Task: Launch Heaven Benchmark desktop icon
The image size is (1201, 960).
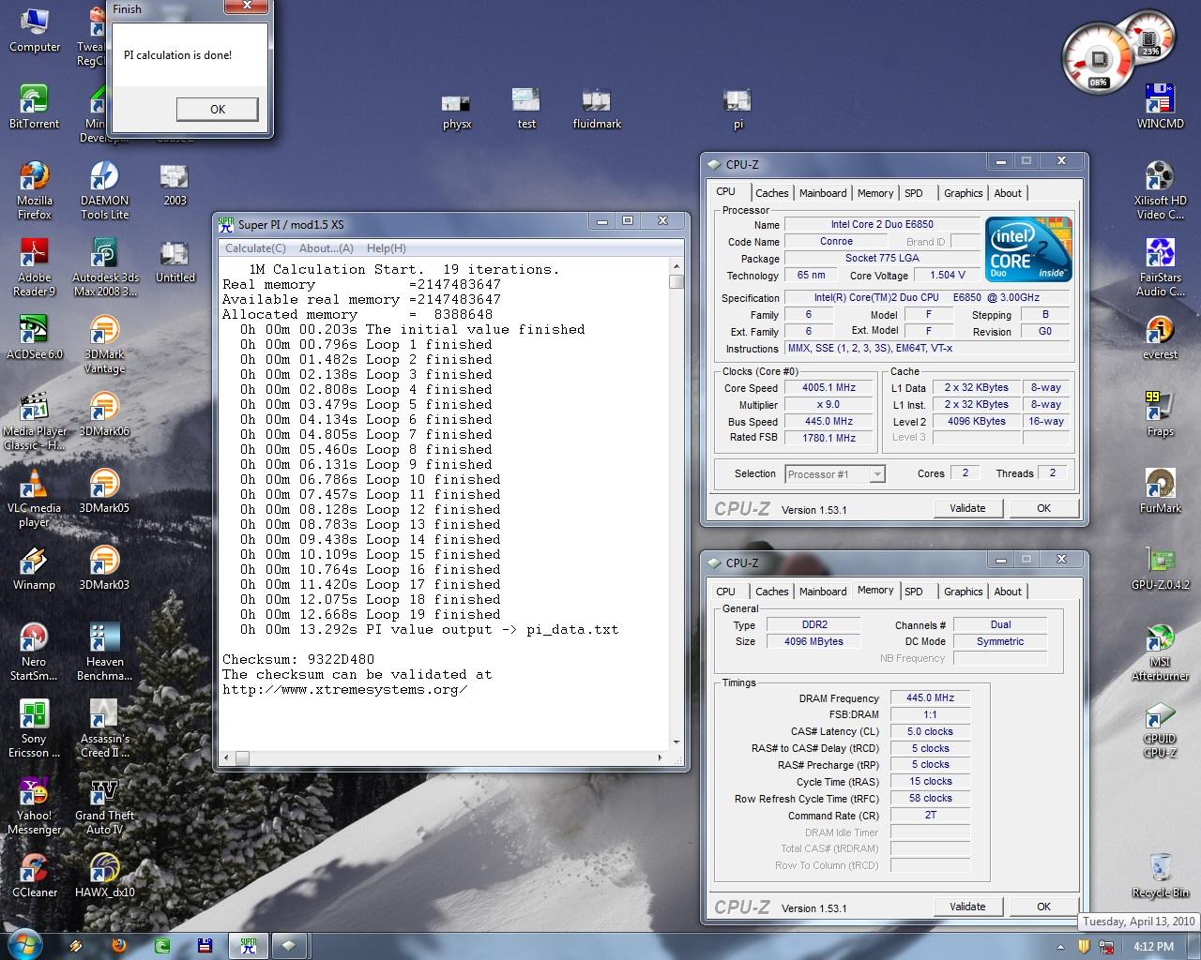Action: click(104, 651)
